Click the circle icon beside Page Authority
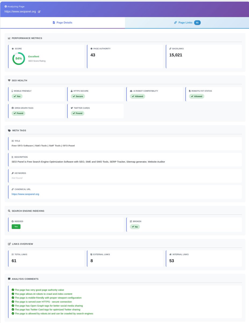The image size is (249, 323). 92,49
